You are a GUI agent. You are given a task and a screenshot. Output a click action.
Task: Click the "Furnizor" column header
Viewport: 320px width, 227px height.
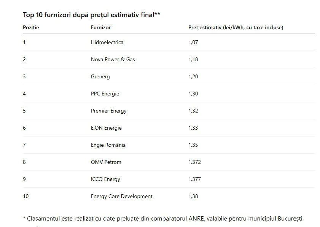(101, 28)
